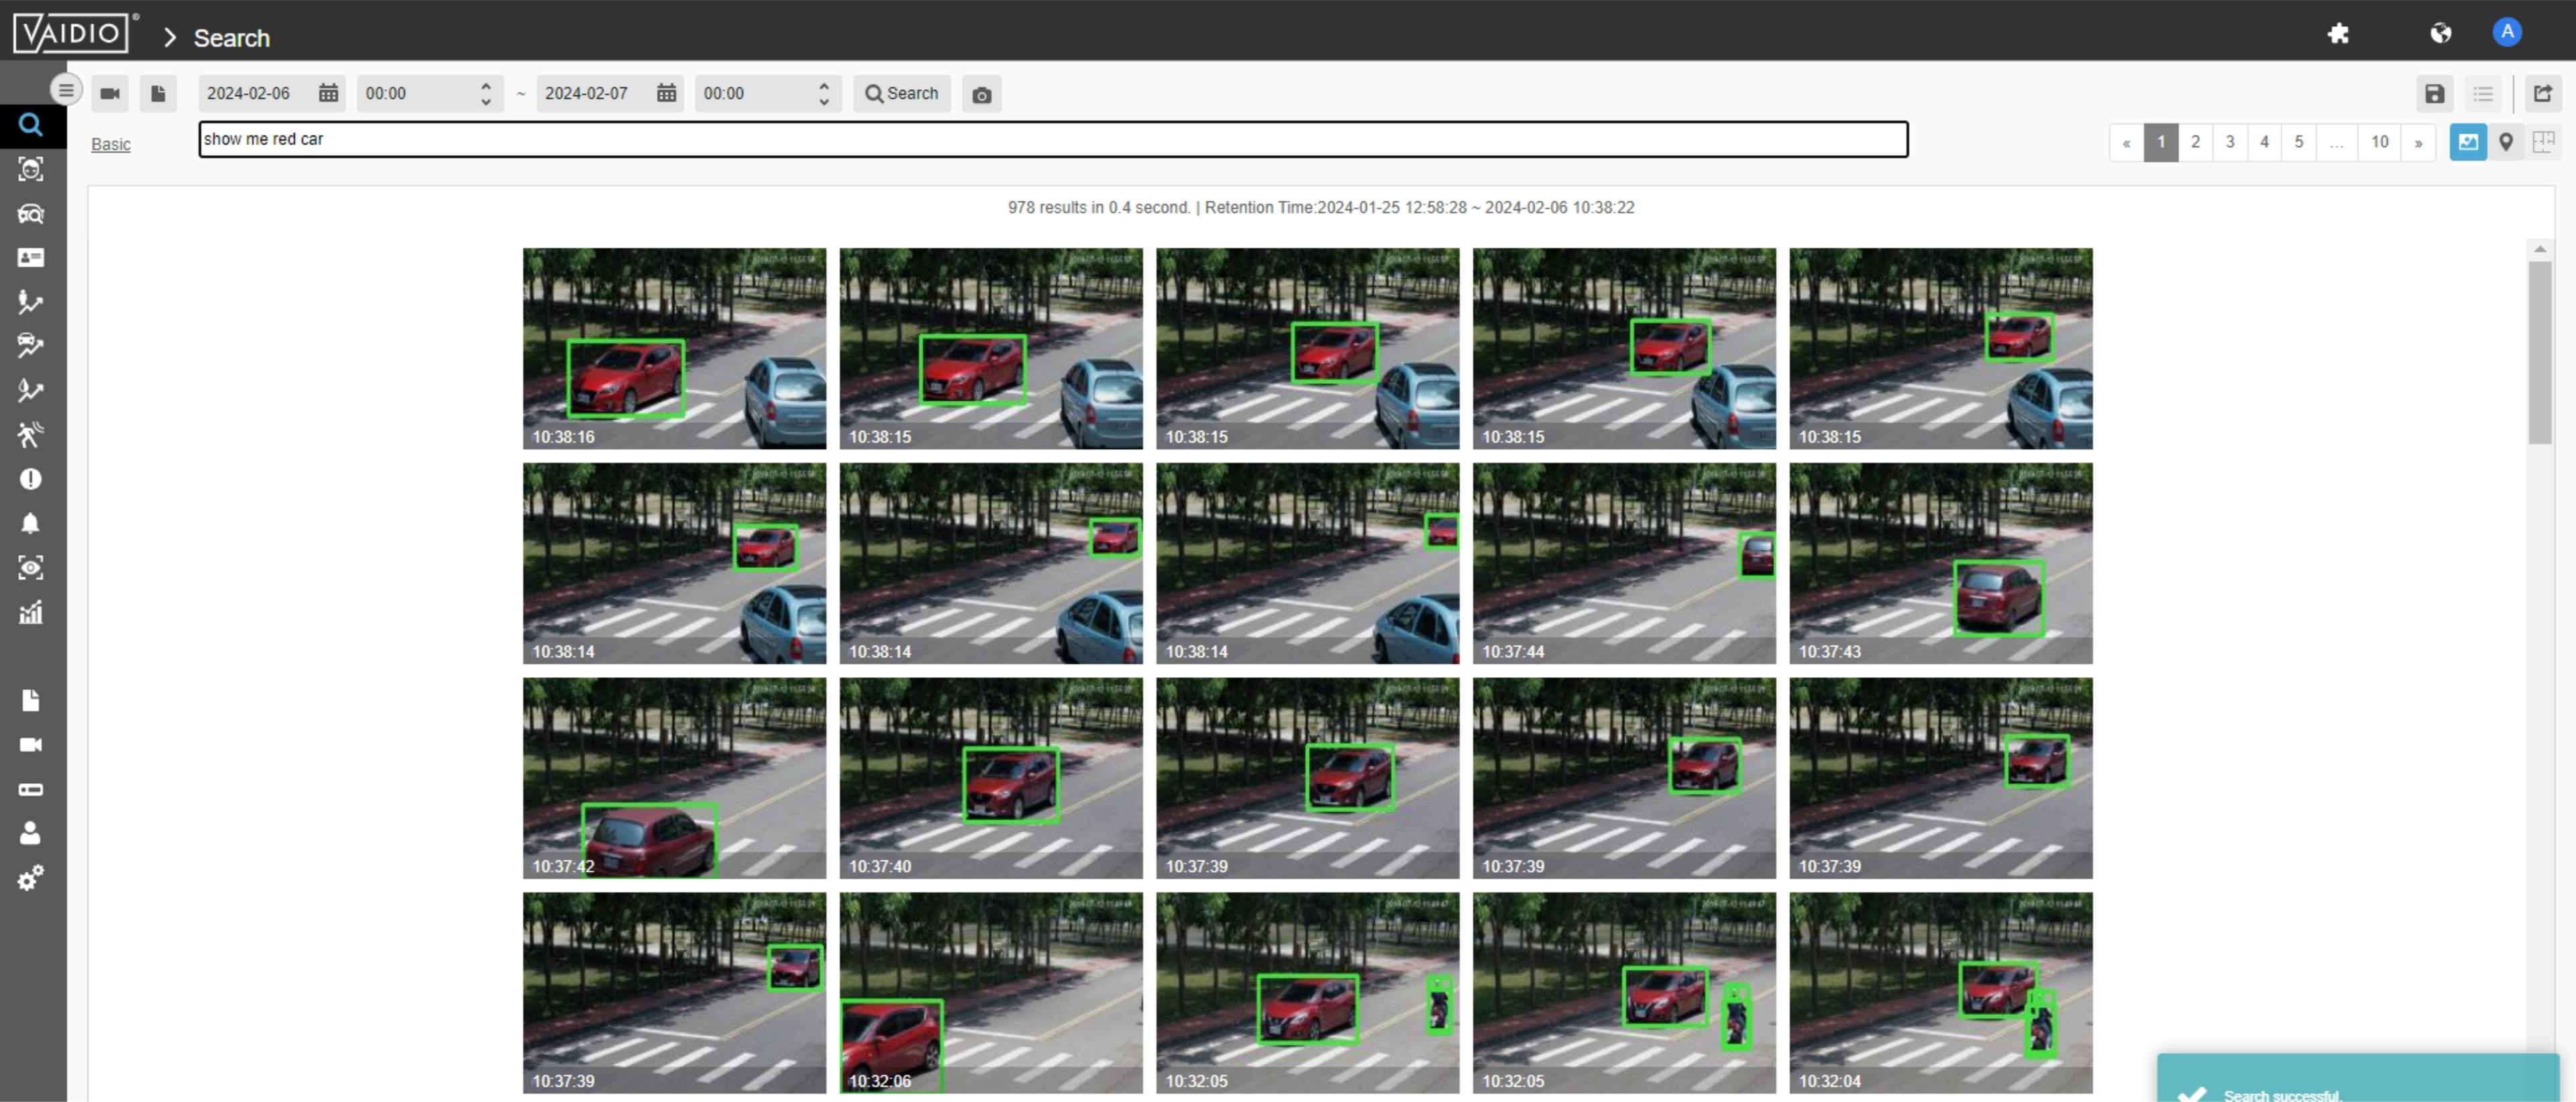The height and width of the screenshot is (1102, 2576).
Task: Click the camera source filter icon
Action: click(110, 94)
